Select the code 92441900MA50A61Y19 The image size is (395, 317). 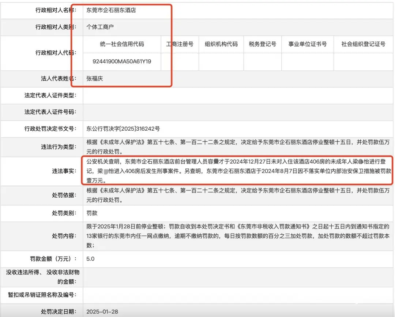pyautogui.click(x=122, y=61)
